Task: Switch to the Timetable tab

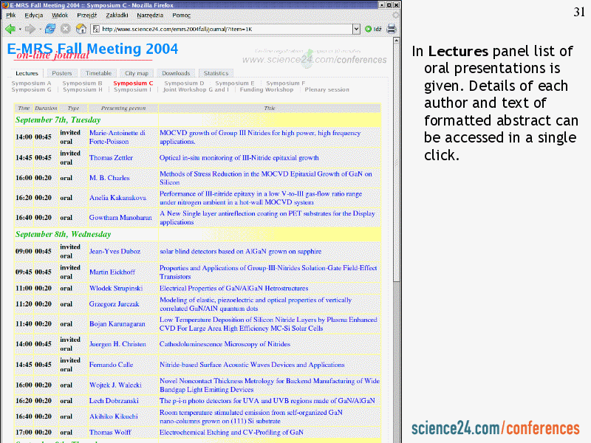Action: (x=98, y=73)
